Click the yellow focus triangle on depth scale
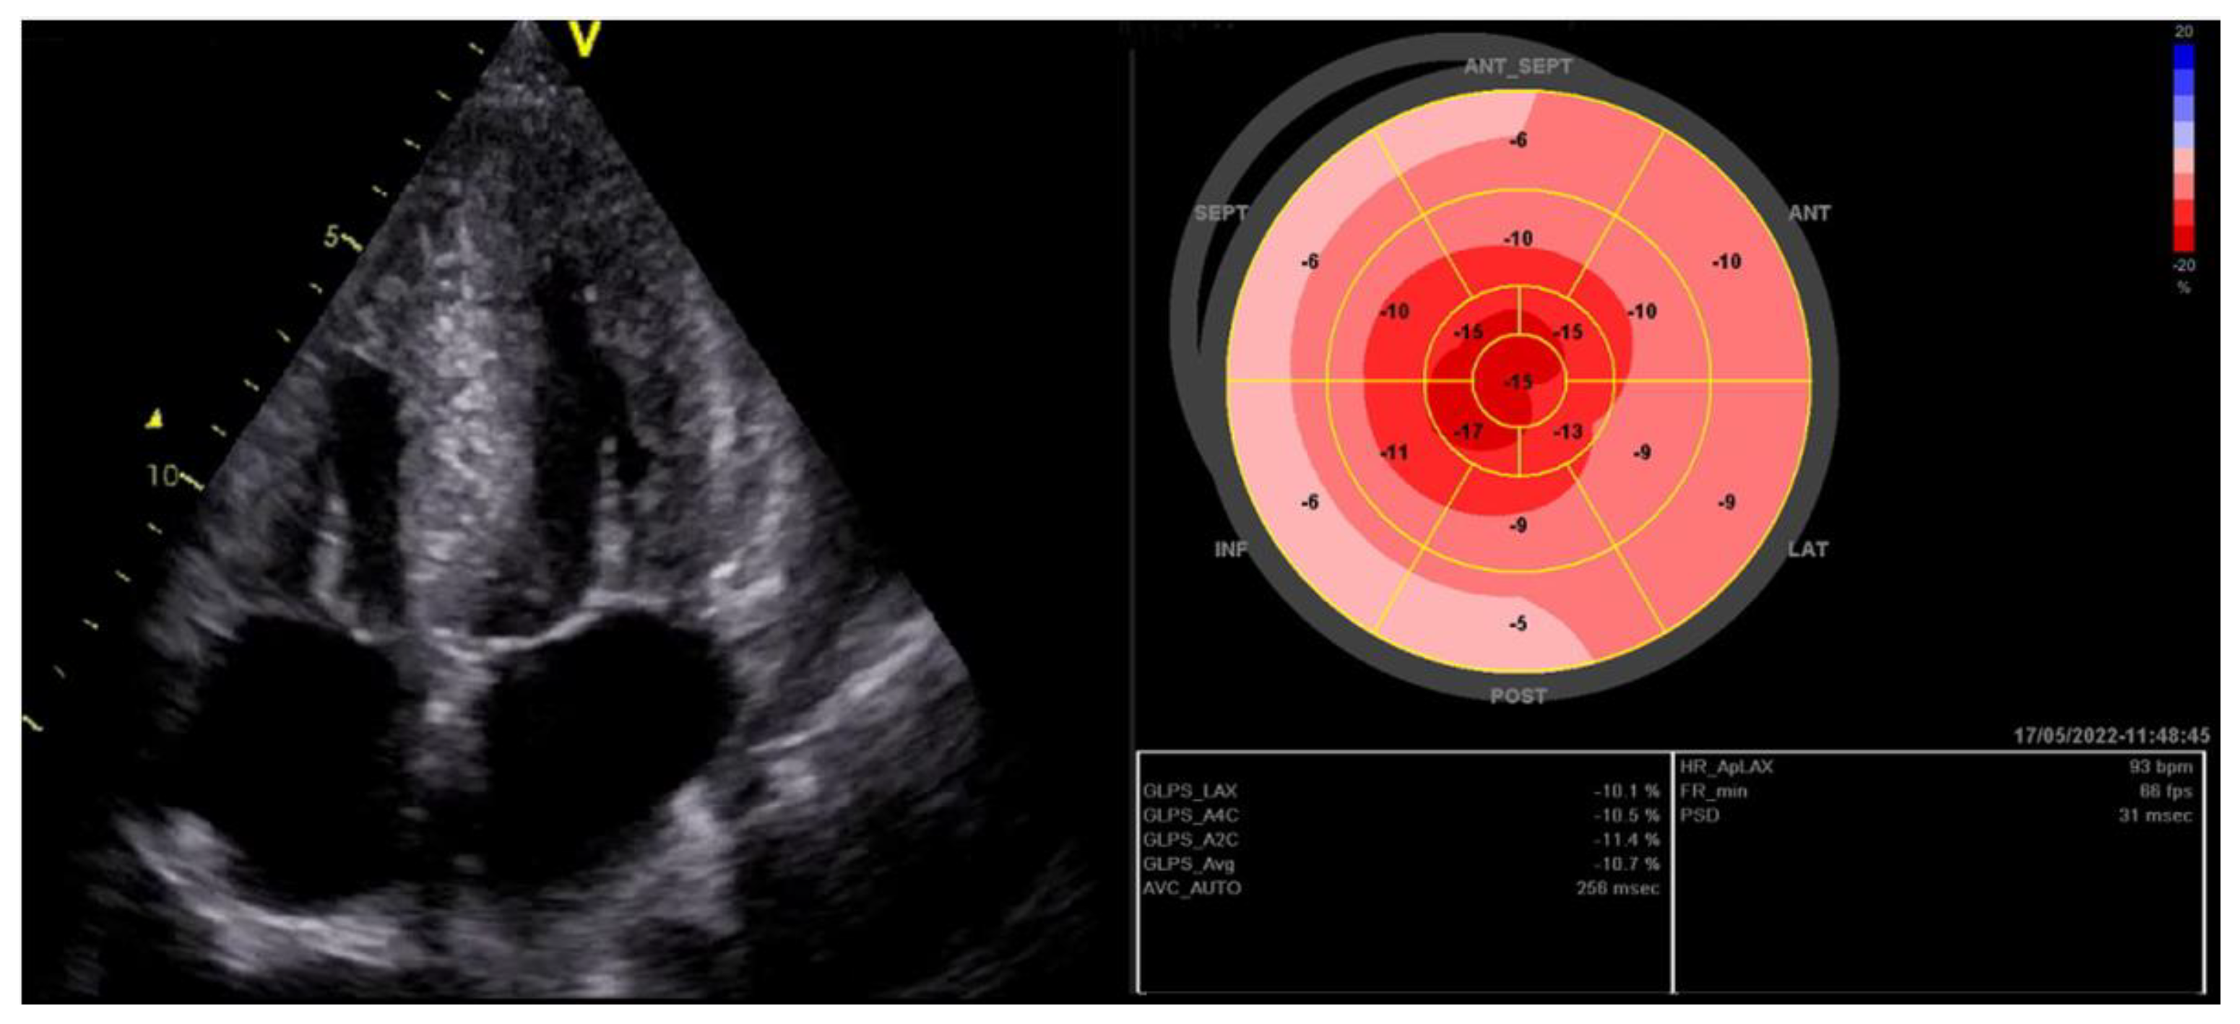2240x1024 pixels. [155, 420]
